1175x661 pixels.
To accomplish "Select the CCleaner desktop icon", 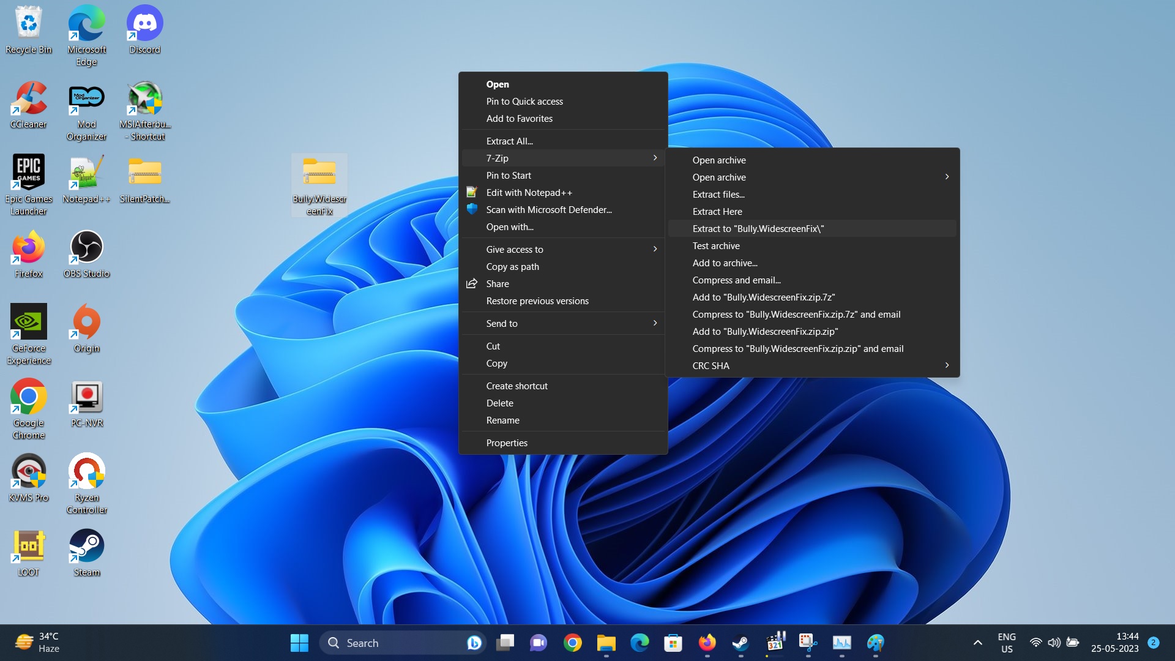I will coord(28,99).
